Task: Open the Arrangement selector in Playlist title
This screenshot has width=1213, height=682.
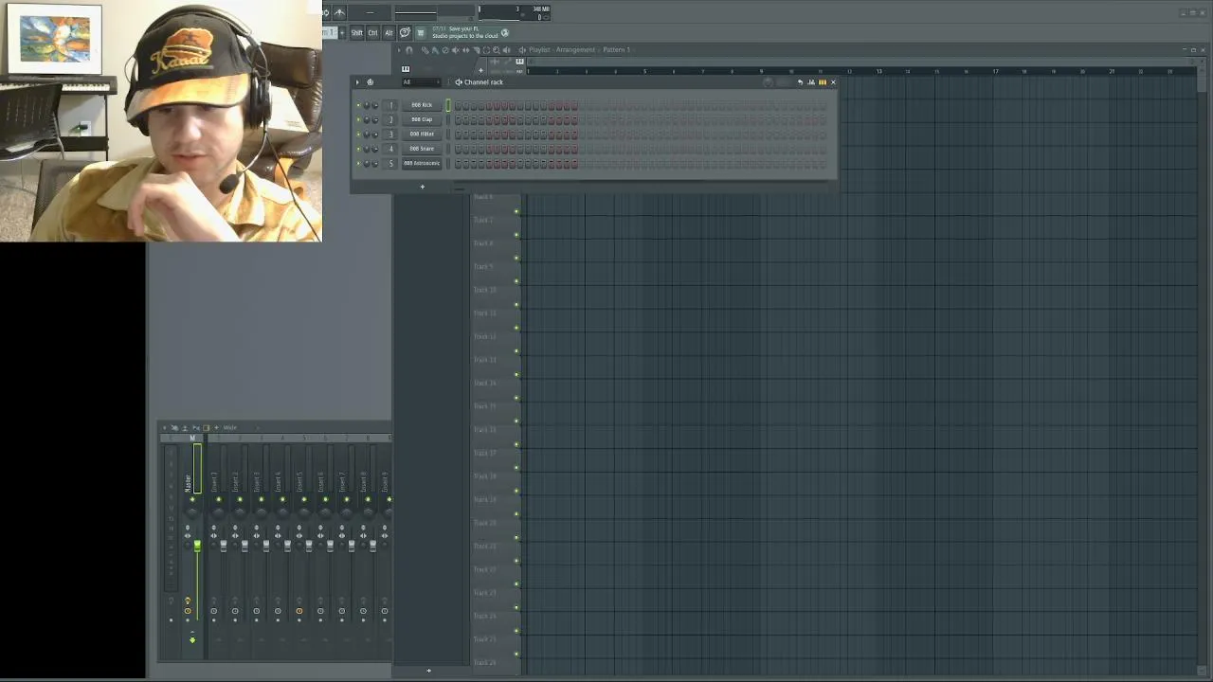Action: pyautogui.click(x=576, y=50)
